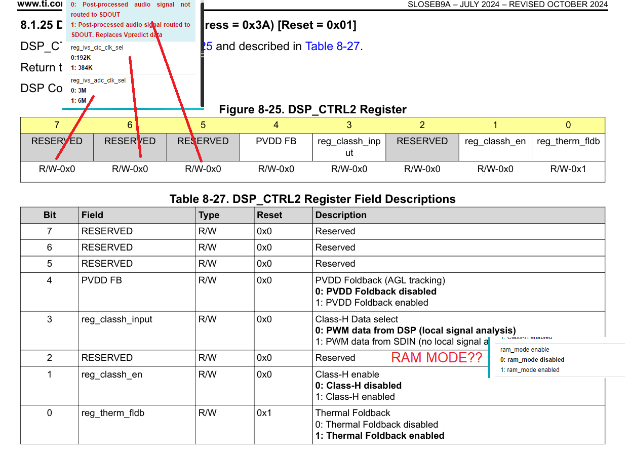Click the 1: 384K option in the popup

[x=82, y=68]
